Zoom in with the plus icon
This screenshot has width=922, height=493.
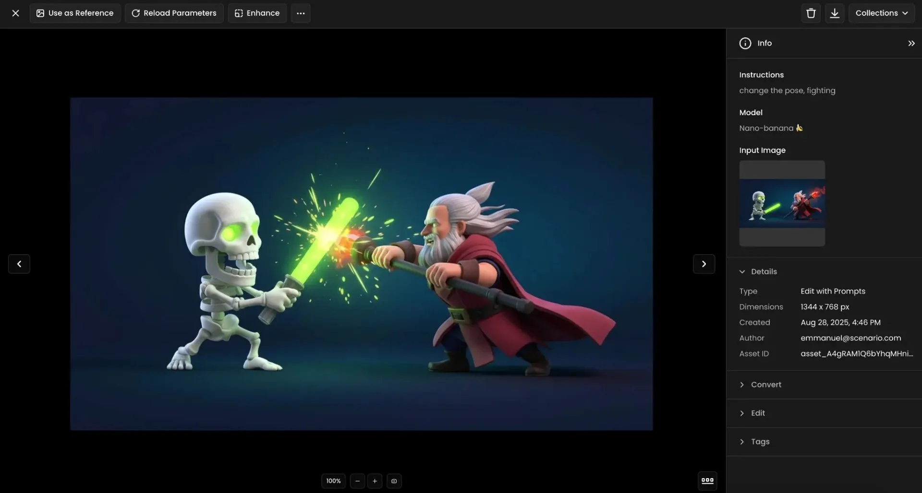[x=375, y=481]
